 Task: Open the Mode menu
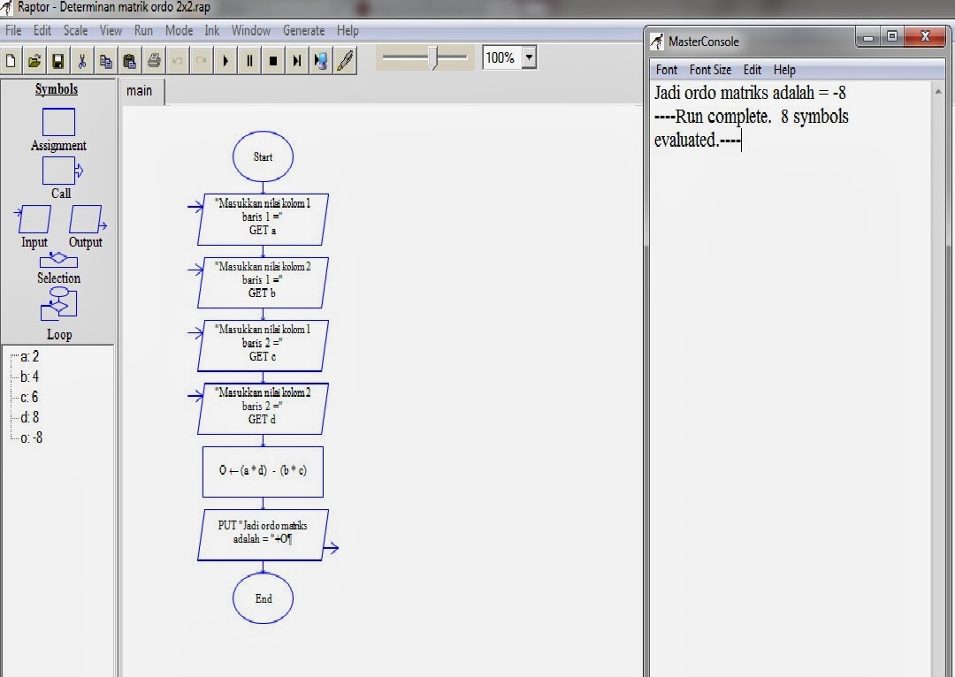tap(179, 30)
